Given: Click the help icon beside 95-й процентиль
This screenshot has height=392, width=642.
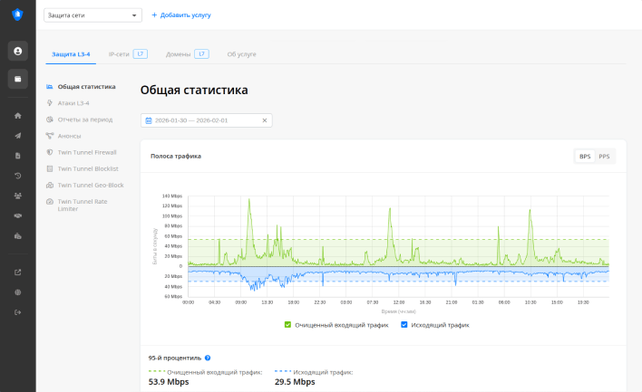Looking at the screenshot, I should click(208, 359).
